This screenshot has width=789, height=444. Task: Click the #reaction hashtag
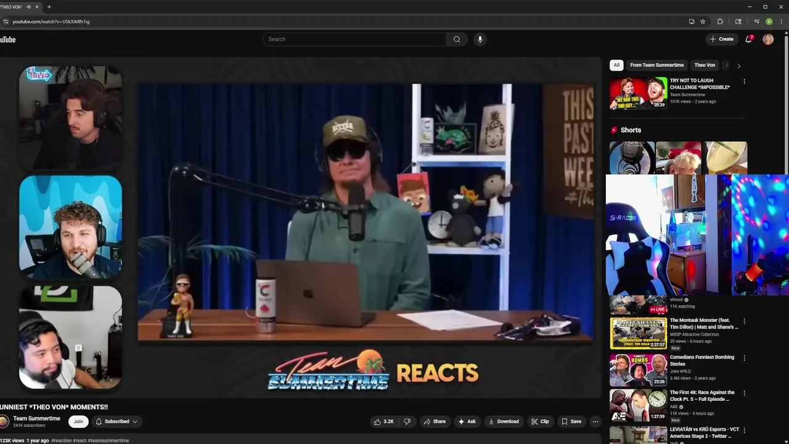click(61, 441)
